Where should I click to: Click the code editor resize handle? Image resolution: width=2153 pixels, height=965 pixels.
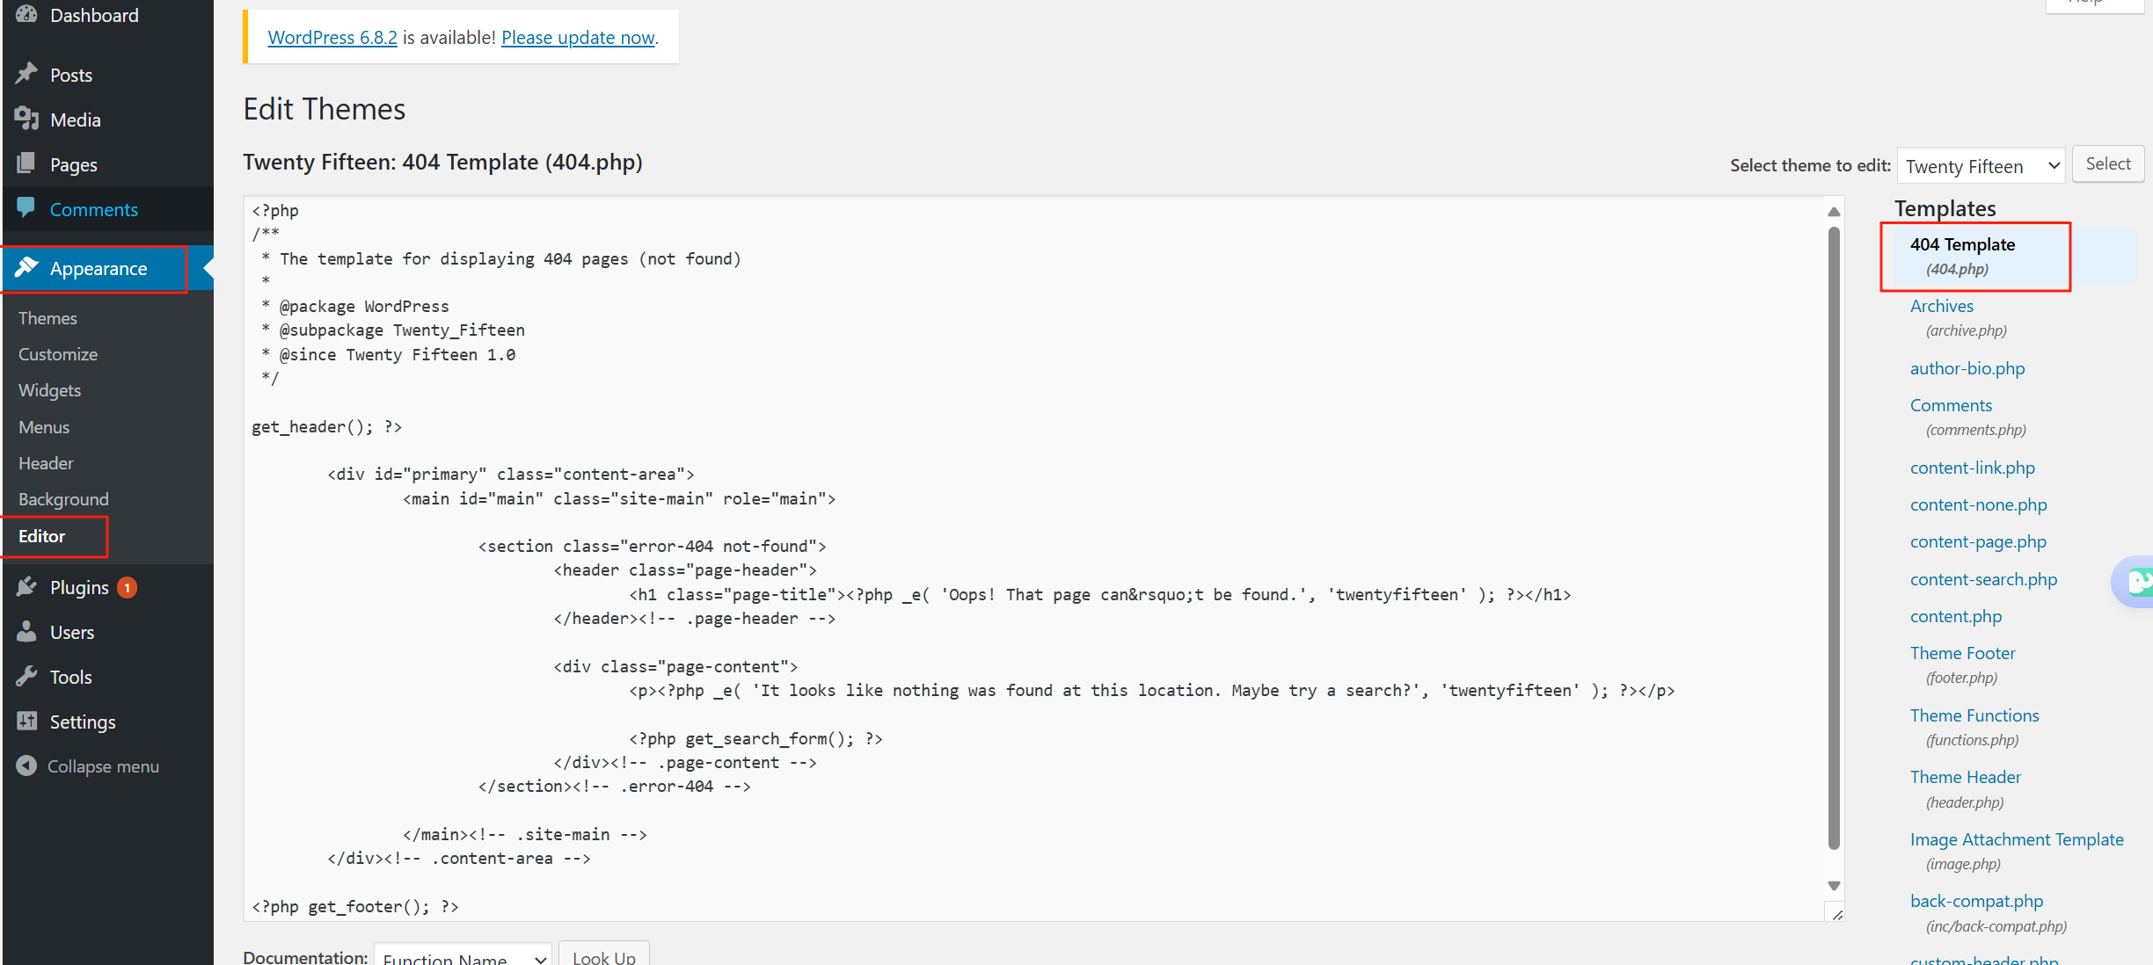pyautogui.click(x=1836, y=914)
